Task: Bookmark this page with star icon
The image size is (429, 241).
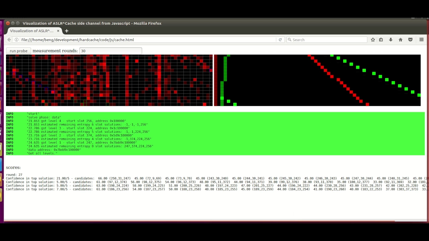Action: pos(373,39)
